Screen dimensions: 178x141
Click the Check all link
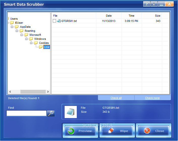(x=116, y=98)
